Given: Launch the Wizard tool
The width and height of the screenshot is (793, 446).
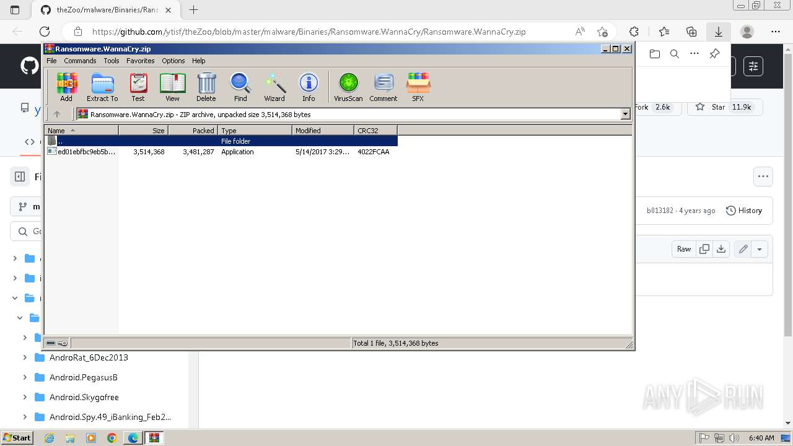Looking at the screenshot, I should coord(274,87).
